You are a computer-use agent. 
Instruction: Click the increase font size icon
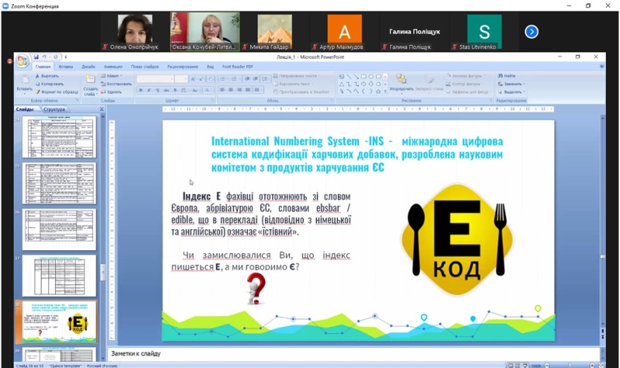tap(193, 79)
